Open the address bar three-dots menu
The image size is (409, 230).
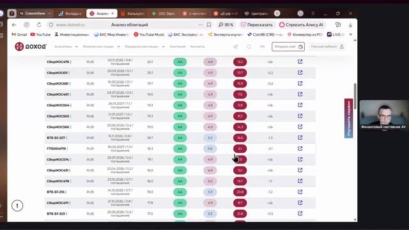click(200, 25)
